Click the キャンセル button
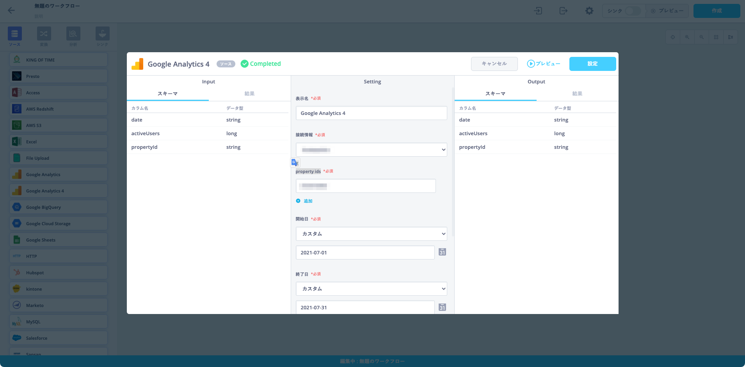Image resolution: width=745 pixels, height=367 pixels. click(494, 64)
